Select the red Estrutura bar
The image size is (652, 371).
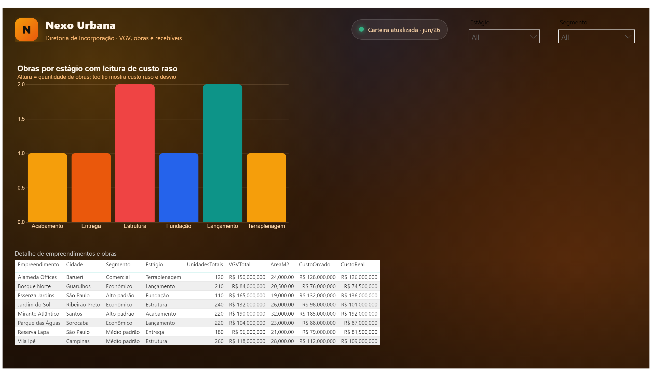(135, 153)
